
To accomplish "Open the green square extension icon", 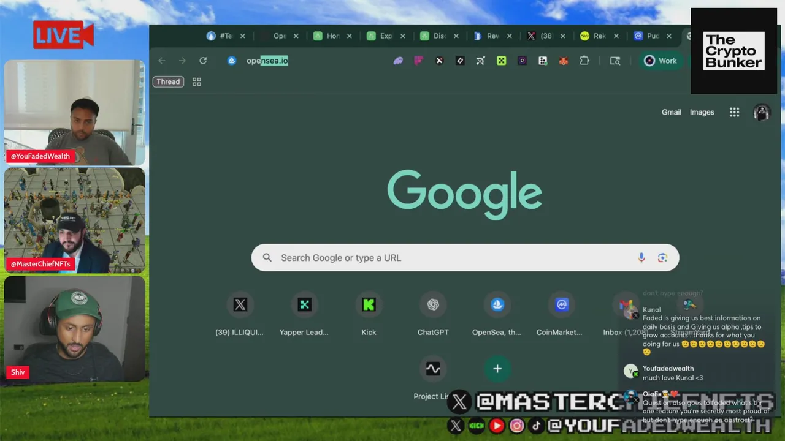I will coord(502,61).
